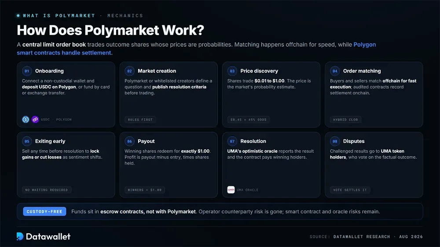Image resolution: width=440 pixels, height=247 pixels.
Task: Click the 'Exiting early' card title
Action: click(x=50, y=141)
